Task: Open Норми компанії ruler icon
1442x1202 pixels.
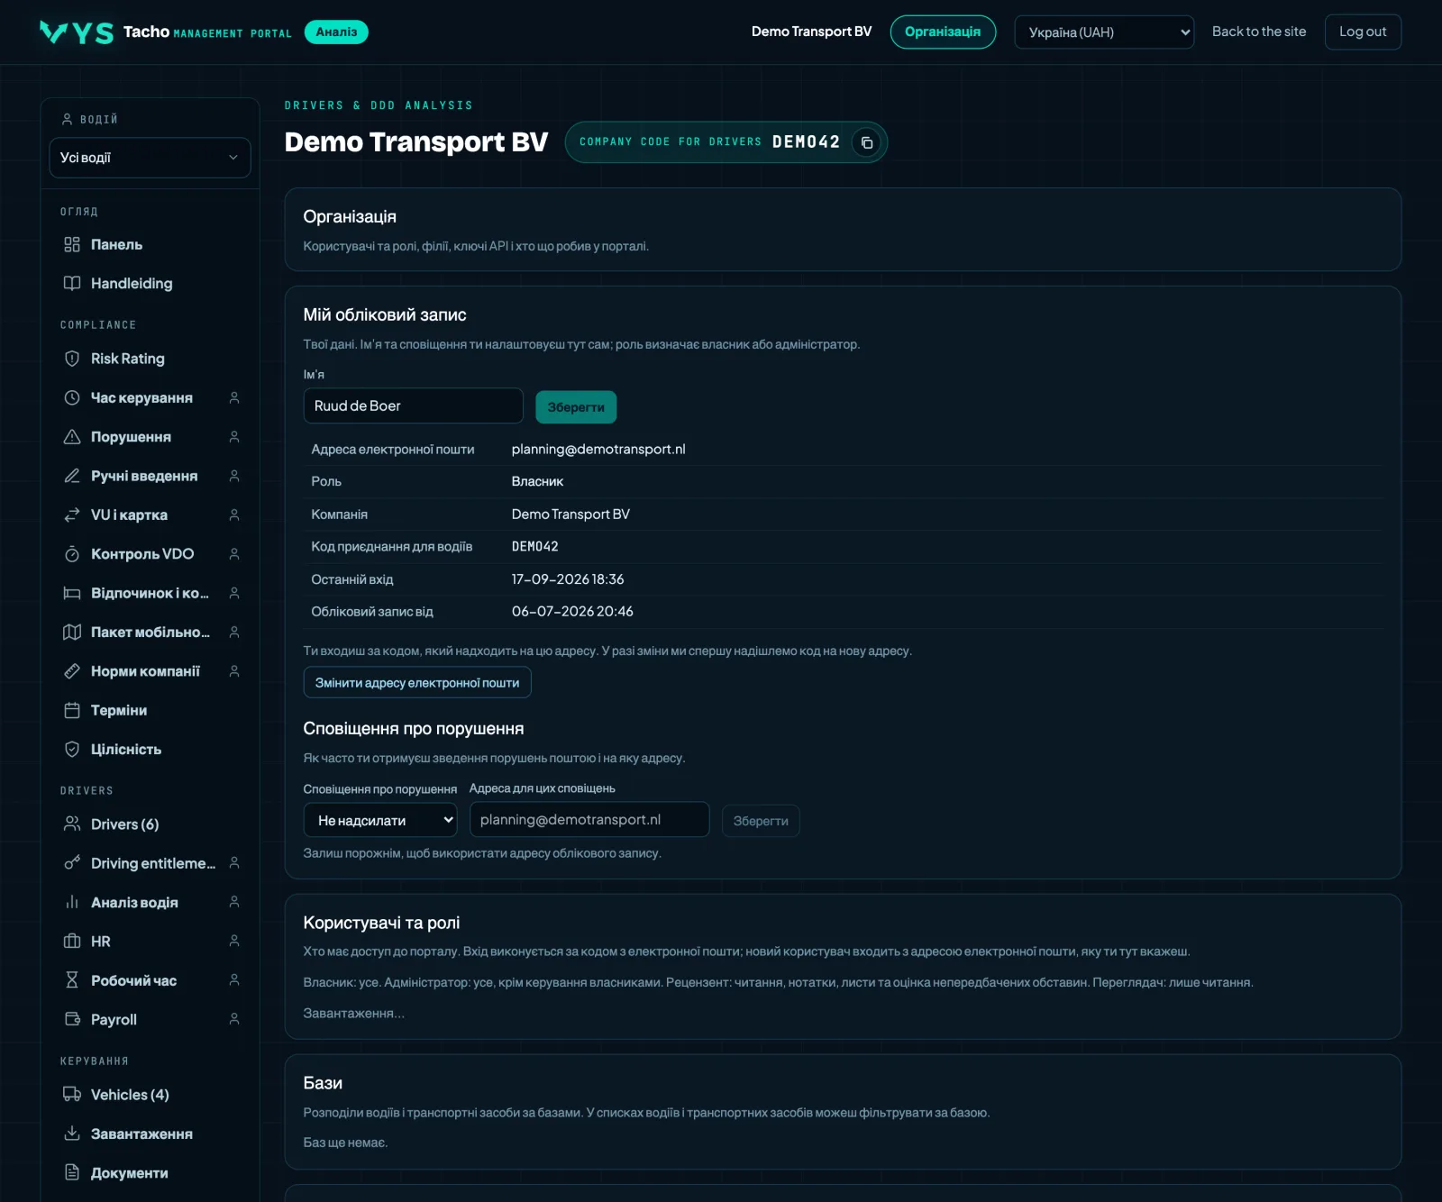Action: pos(72,671)
